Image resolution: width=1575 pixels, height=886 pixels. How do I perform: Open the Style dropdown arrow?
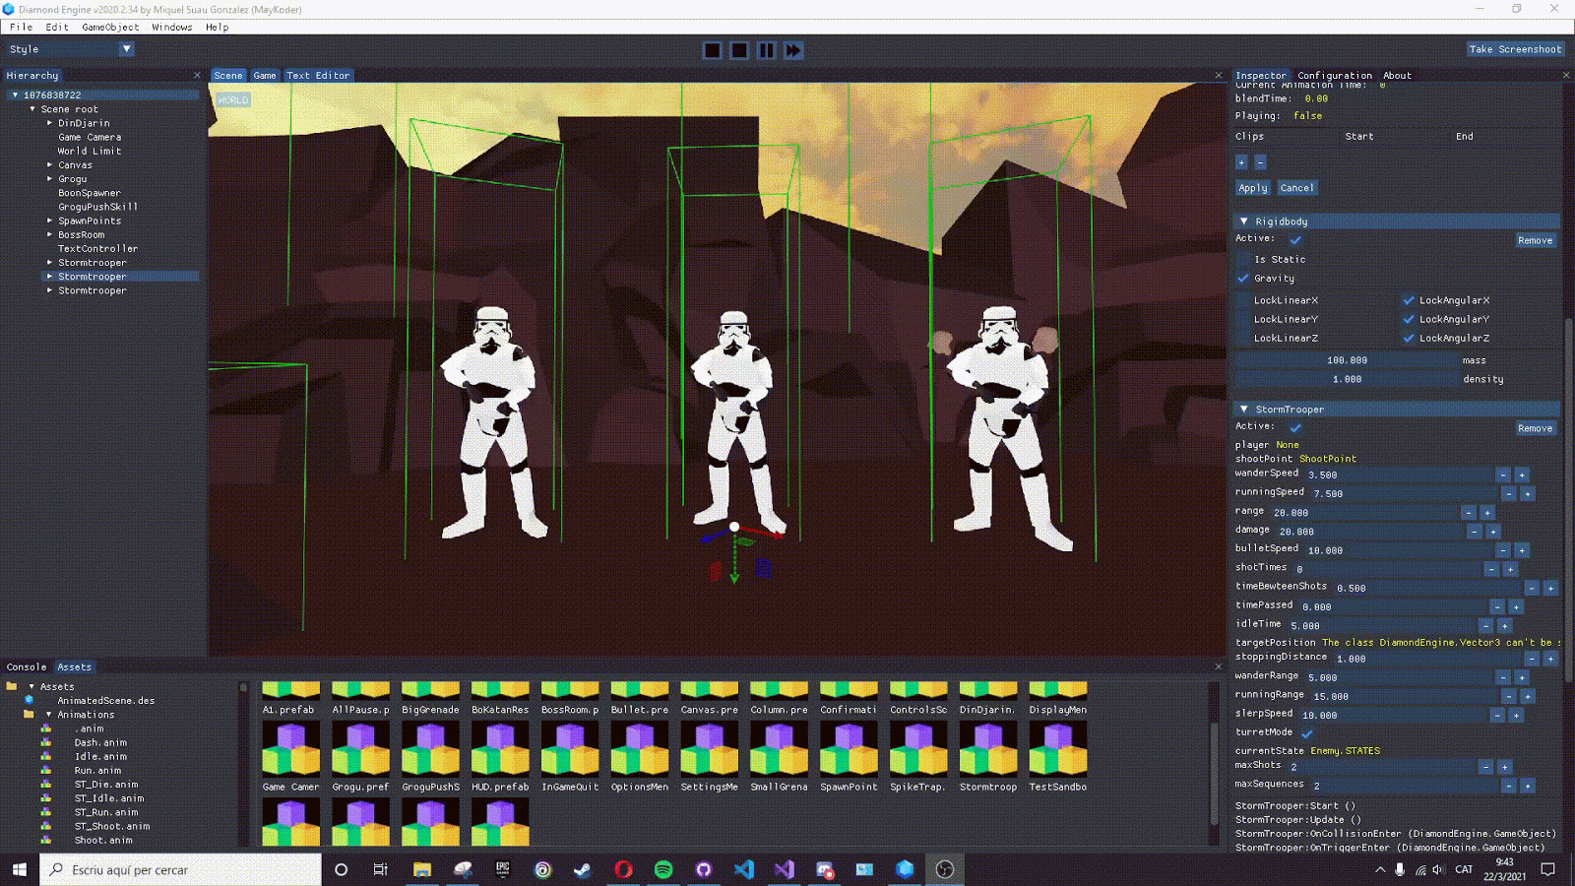(x=126, y=49)
